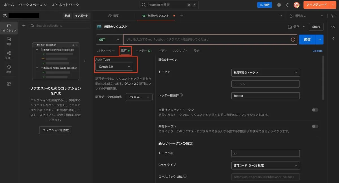Click the settings gear icon

(x=279, y=5)
